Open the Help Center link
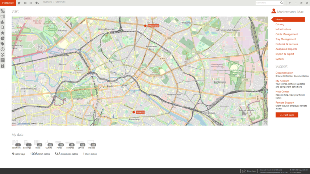The image size is (310, 174). 282,92
